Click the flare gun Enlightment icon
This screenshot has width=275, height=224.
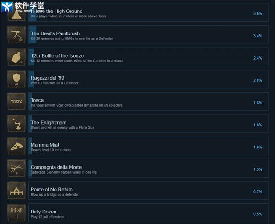tap(16, 124)
